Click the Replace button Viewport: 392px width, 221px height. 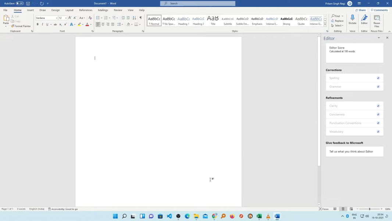(337, 21)
